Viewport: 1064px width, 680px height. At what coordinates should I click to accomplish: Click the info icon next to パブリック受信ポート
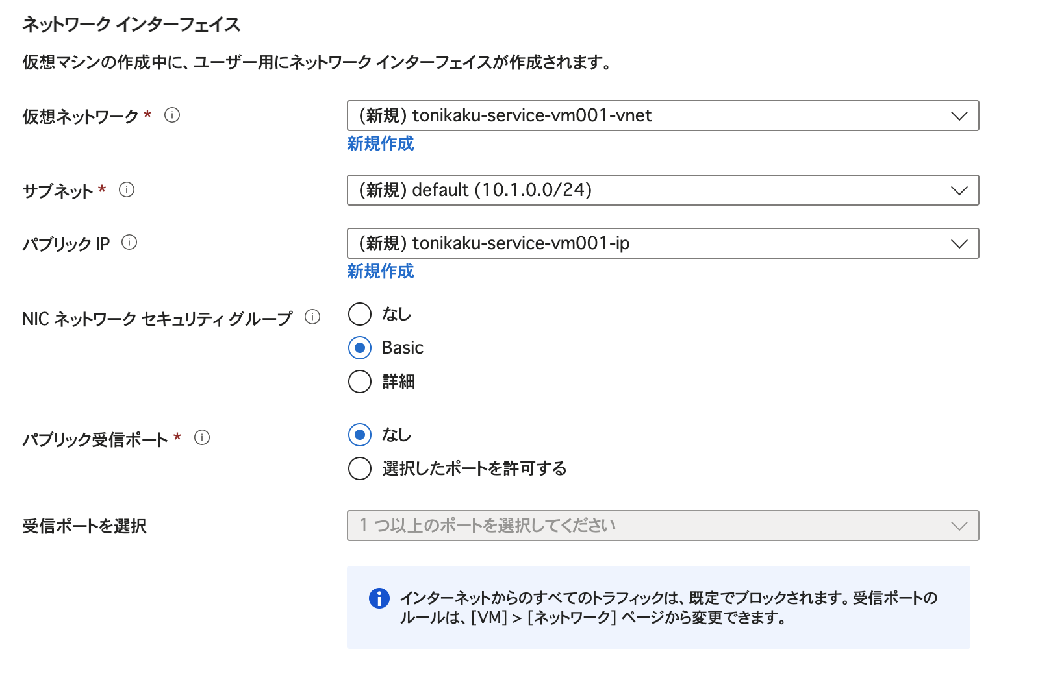(203, 438)
